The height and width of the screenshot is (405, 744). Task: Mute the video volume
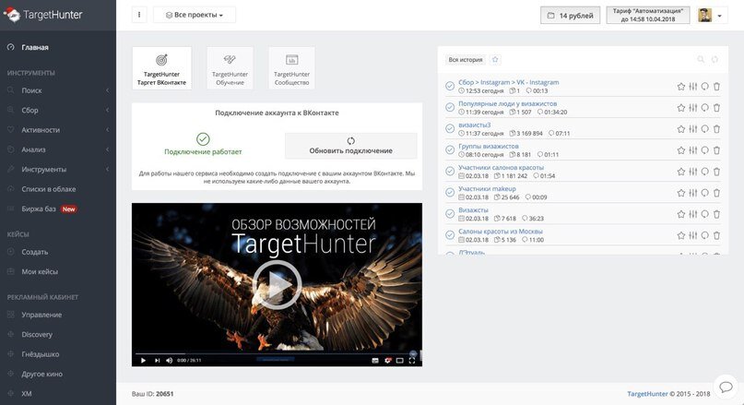[x=170, y=361]
